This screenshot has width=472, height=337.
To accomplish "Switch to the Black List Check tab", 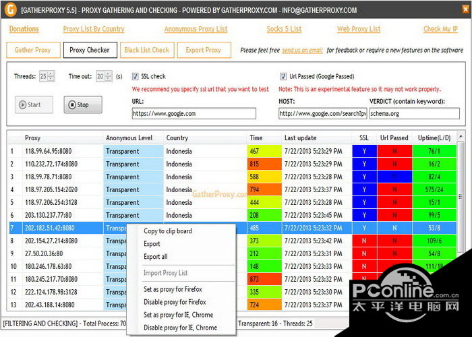I will click(147, 50).
